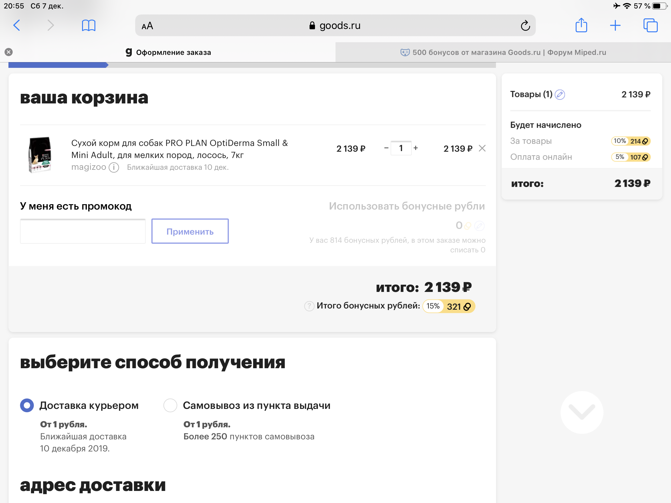Viewport: 671px width, 503px height.
Task: Open the info icon next to magizoo
Action: pyautogui.click(x=114, y=167)
